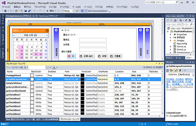
Task: Click the new project toolbar icon
Action: pos(16,11)
